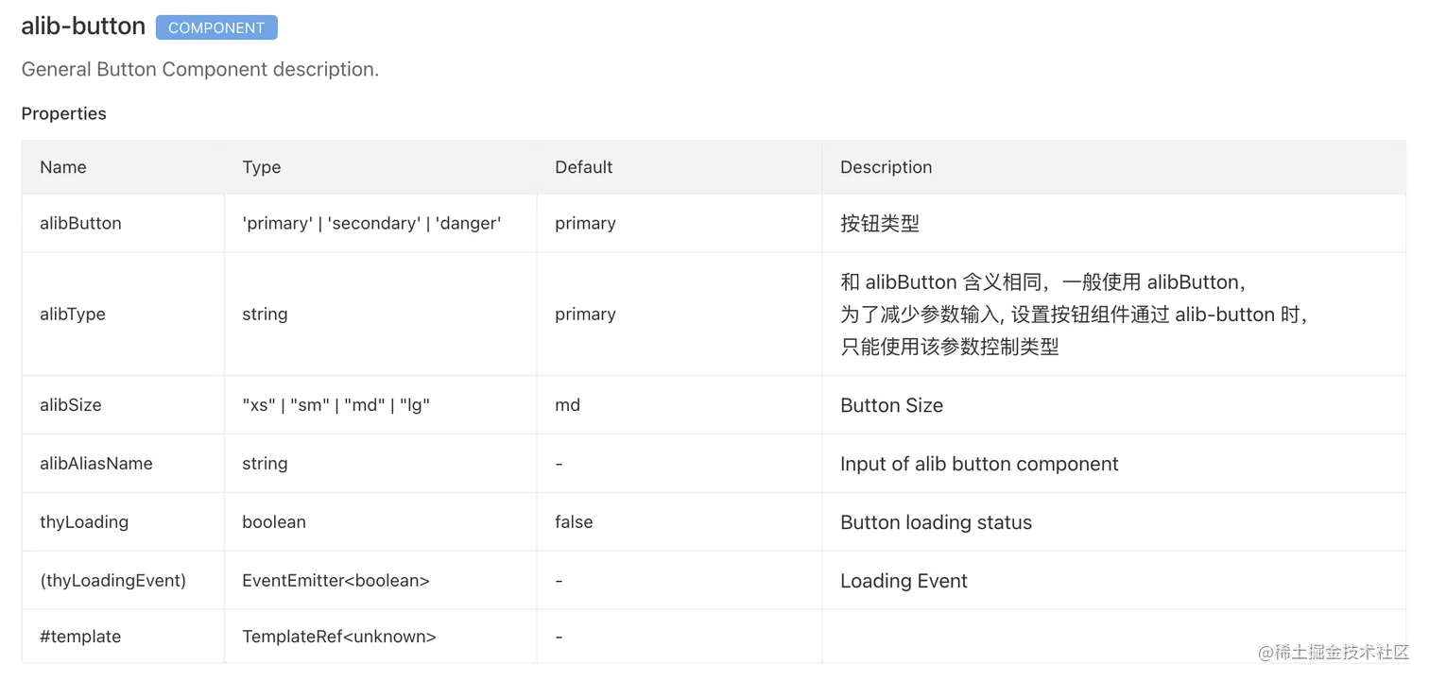This screenshot has height=681, width=1429.
Task: Select the alibAliasName property name cell
Action: click(x=96, y=463)
